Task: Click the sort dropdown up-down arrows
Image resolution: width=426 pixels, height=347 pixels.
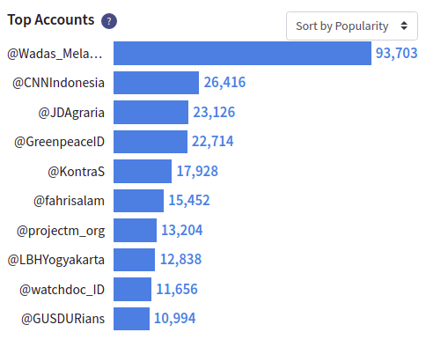Action: (x=404, y=26)
